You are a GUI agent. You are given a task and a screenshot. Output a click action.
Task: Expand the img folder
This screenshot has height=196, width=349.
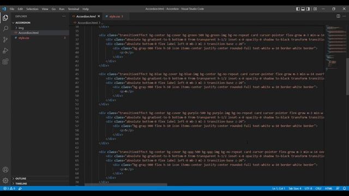(21, 28)
